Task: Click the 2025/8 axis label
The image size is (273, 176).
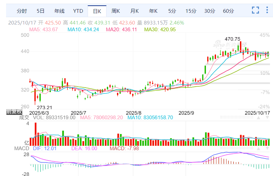Action: tap(133, 113)
